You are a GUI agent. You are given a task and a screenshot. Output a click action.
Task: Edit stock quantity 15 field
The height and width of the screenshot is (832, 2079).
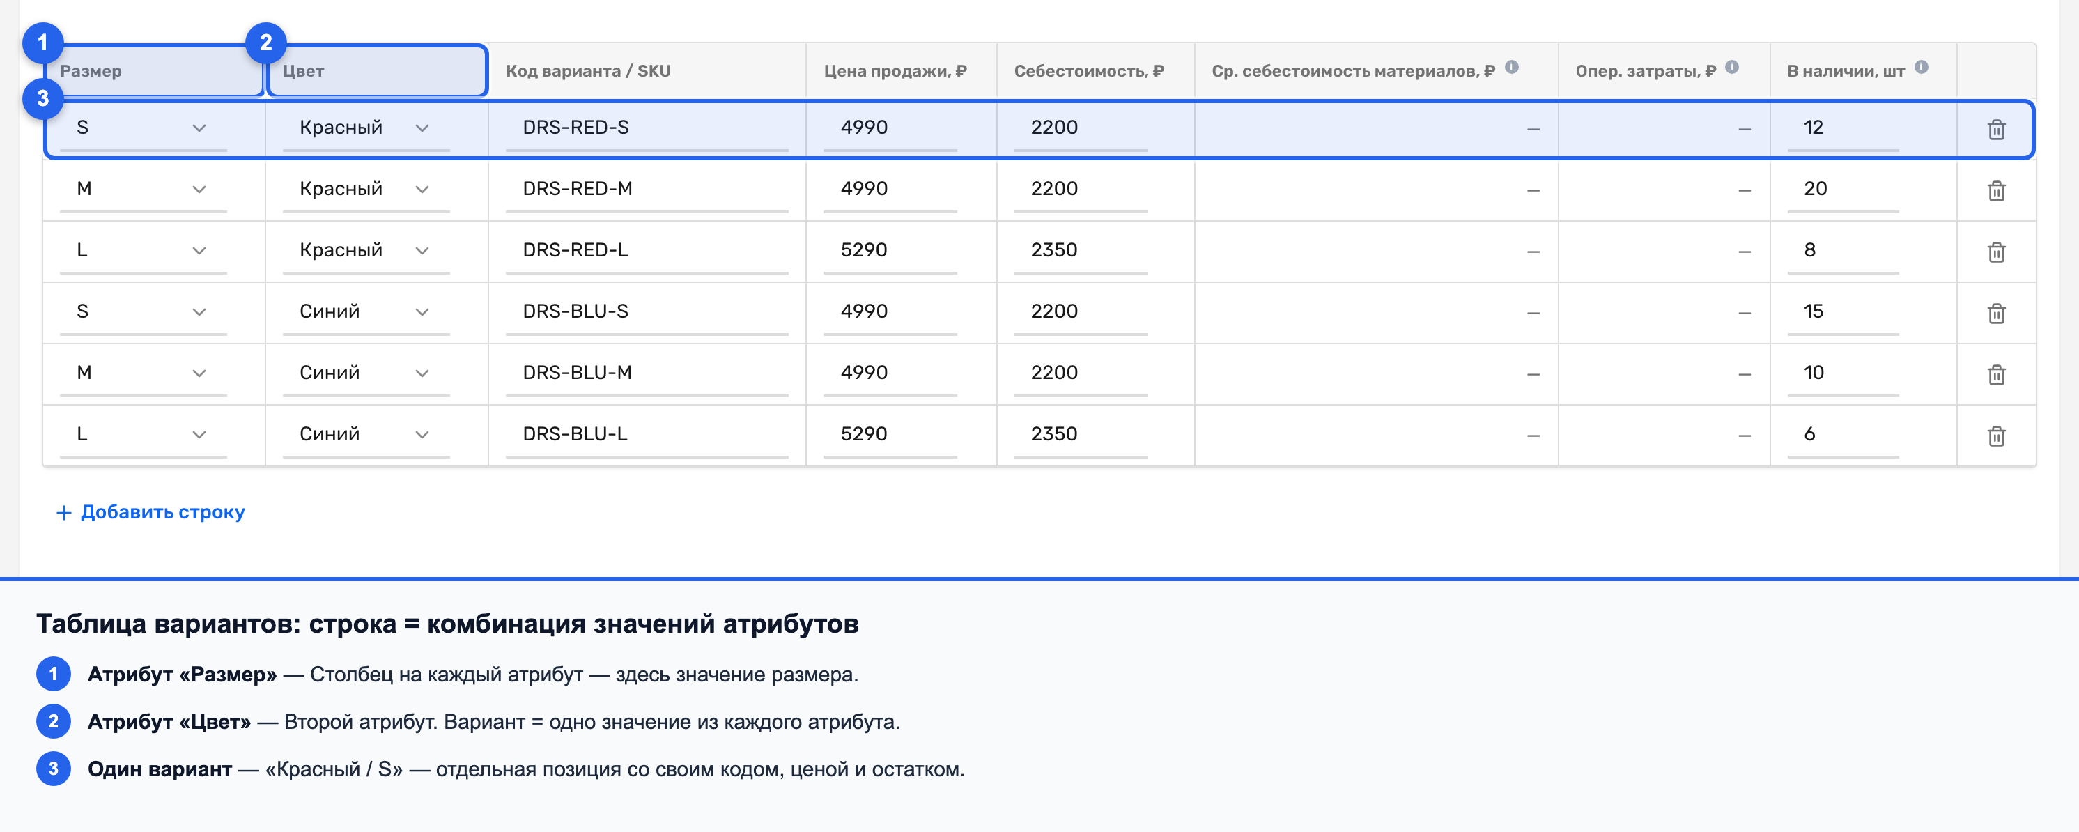point(1843,311)
